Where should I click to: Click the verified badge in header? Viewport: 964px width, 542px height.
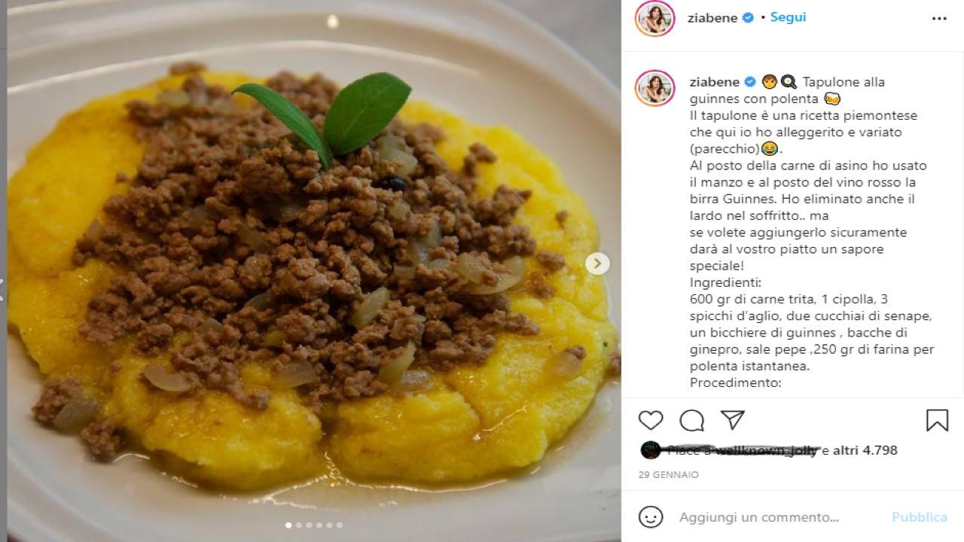coord(748,18)
